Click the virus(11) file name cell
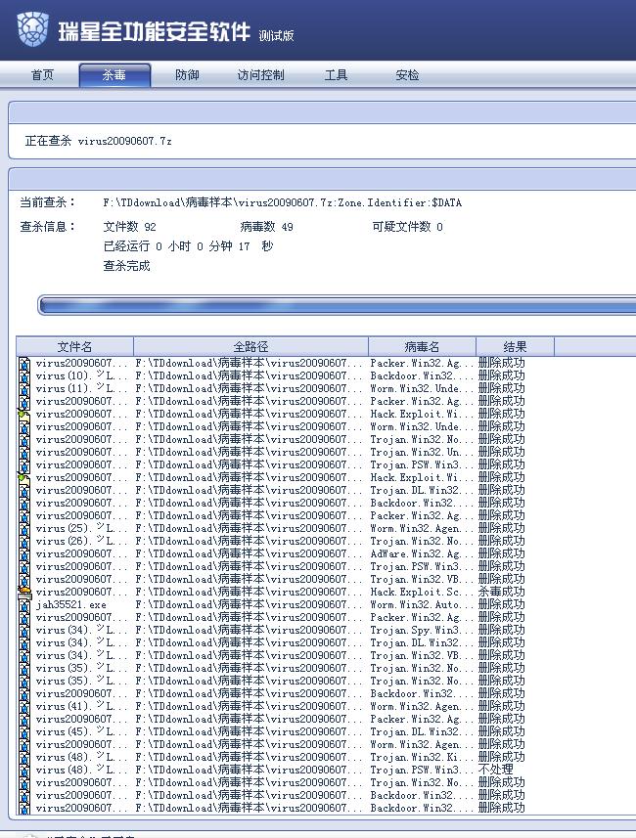Image resolution: width=636 pixels, height=838 pixels. tap(82, 389)
